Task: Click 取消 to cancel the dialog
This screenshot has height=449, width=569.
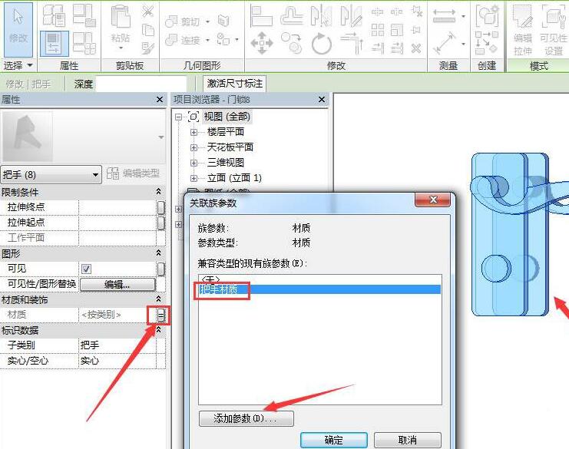Action: pos(408,440)
